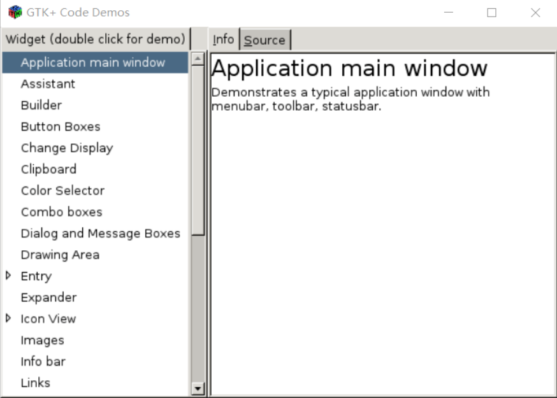The width and height of the screenshot is (557, 398).
Task: Switch to the Source tab
Action: [264, 39]
